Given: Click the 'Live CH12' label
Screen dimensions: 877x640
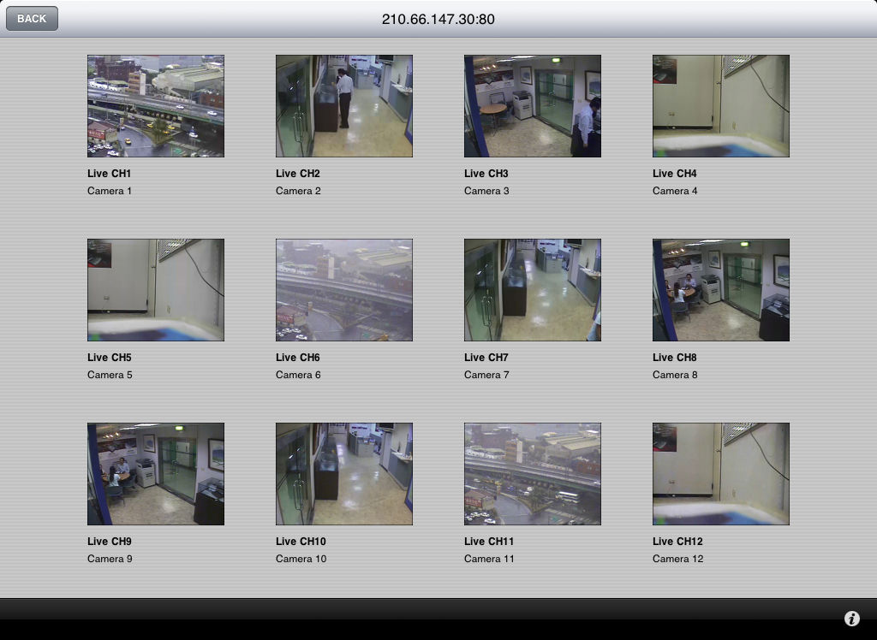Looking at the screenshot, I should click(x=678, y=541).
